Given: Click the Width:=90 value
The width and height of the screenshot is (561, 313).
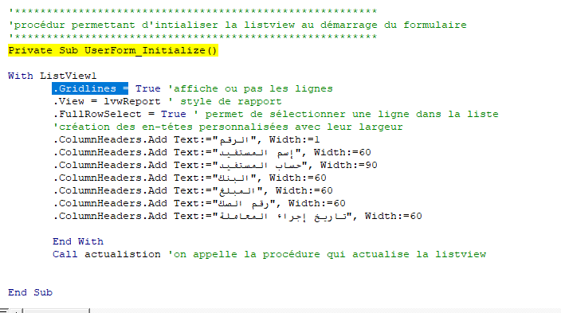Looking at the screenshot, I should (x=349, y=166).
